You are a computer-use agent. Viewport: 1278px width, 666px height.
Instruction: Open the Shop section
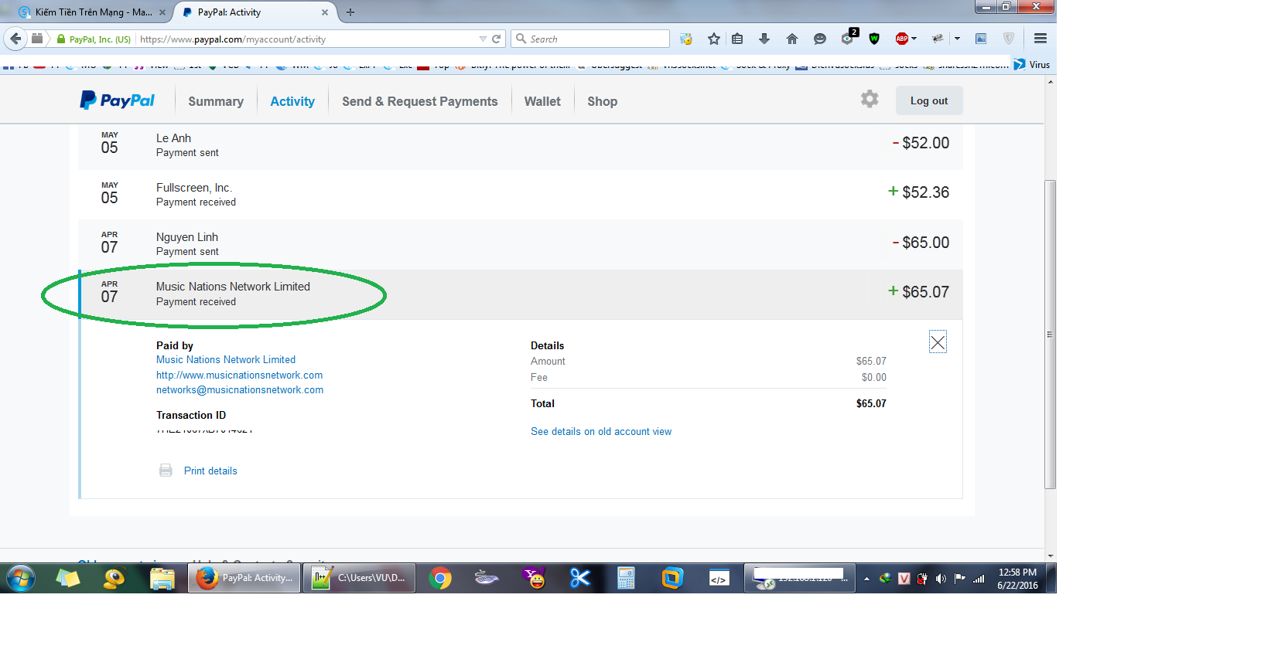(602, 101)
